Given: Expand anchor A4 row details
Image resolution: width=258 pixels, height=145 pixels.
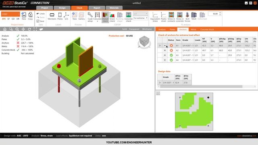Looking at the screenshot, I should pyautogui.click(x=165, y=60).
